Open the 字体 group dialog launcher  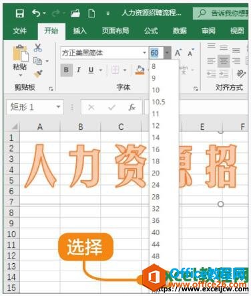196,89
